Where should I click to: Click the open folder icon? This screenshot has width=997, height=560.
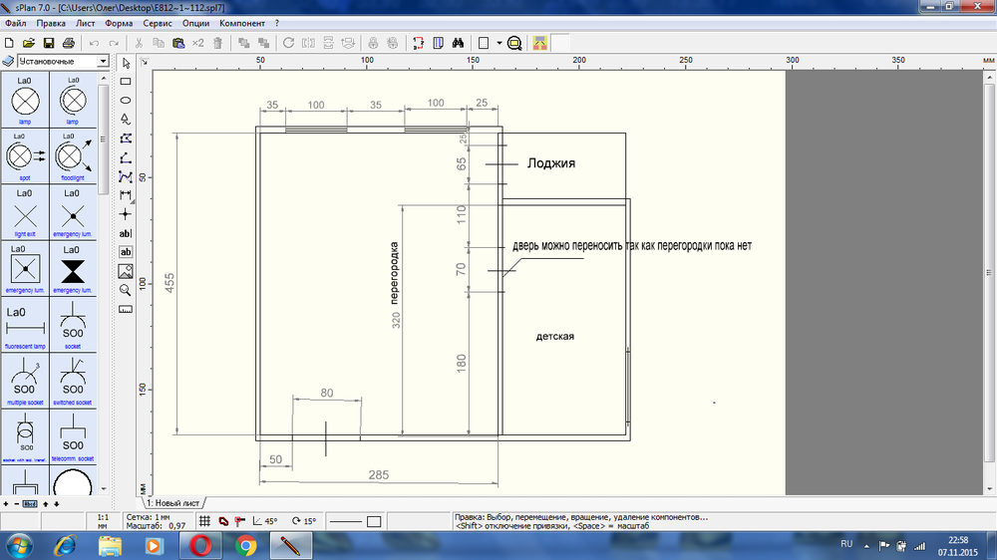click(29, 43)
